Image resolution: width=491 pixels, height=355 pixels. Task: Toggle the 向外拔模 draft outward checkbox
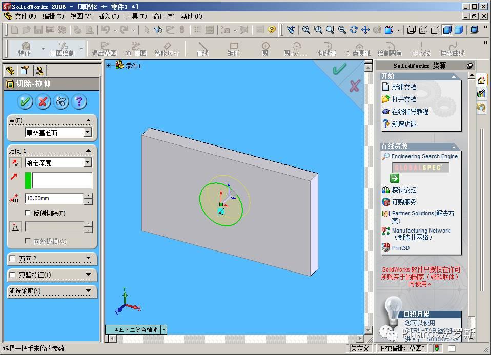point(28,241)
